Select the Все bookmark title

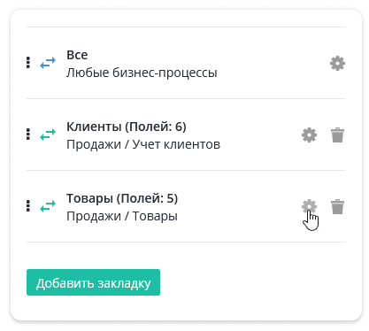pyautogui.click(x=77, y=55)
